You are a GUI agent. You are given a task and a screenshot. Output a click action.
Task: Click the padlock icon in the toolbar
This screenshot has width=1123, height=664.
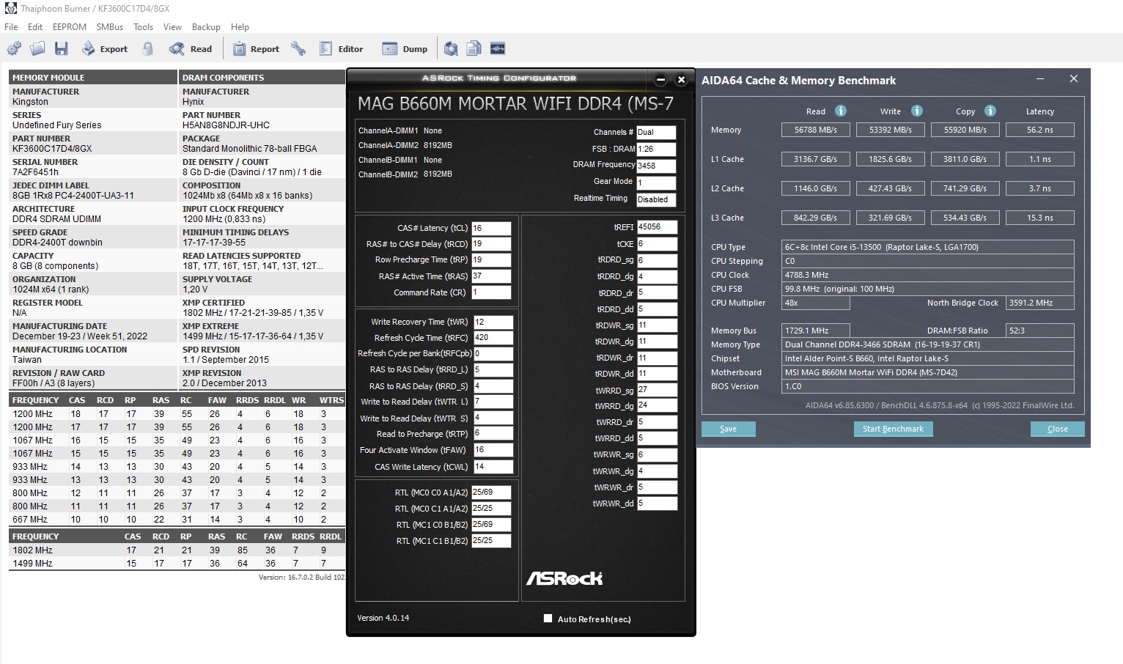(x=148, y=49)
